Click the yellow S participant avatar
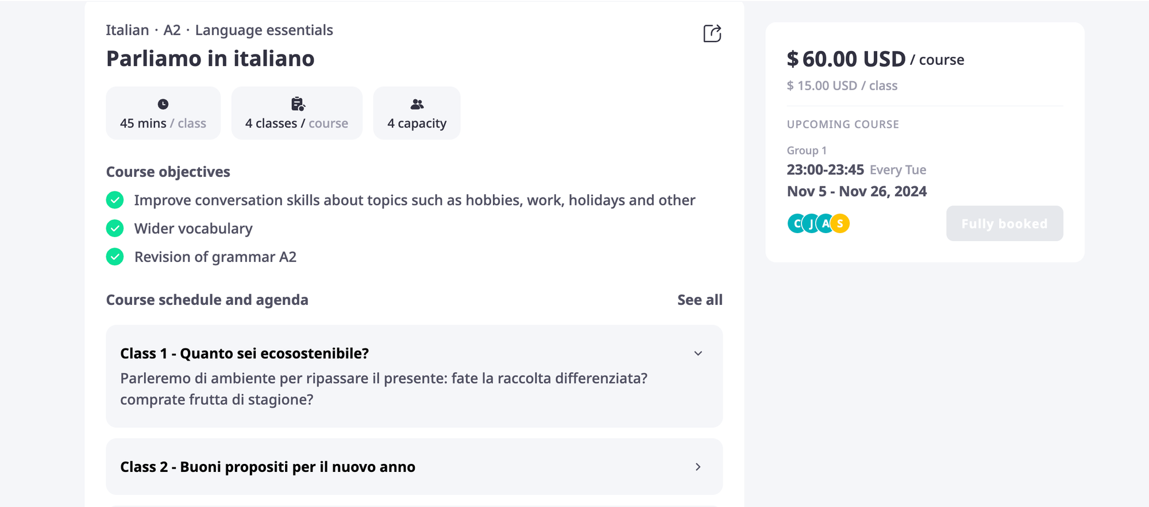The height and width of the screenshot is (507, 1149). [840, 223]
